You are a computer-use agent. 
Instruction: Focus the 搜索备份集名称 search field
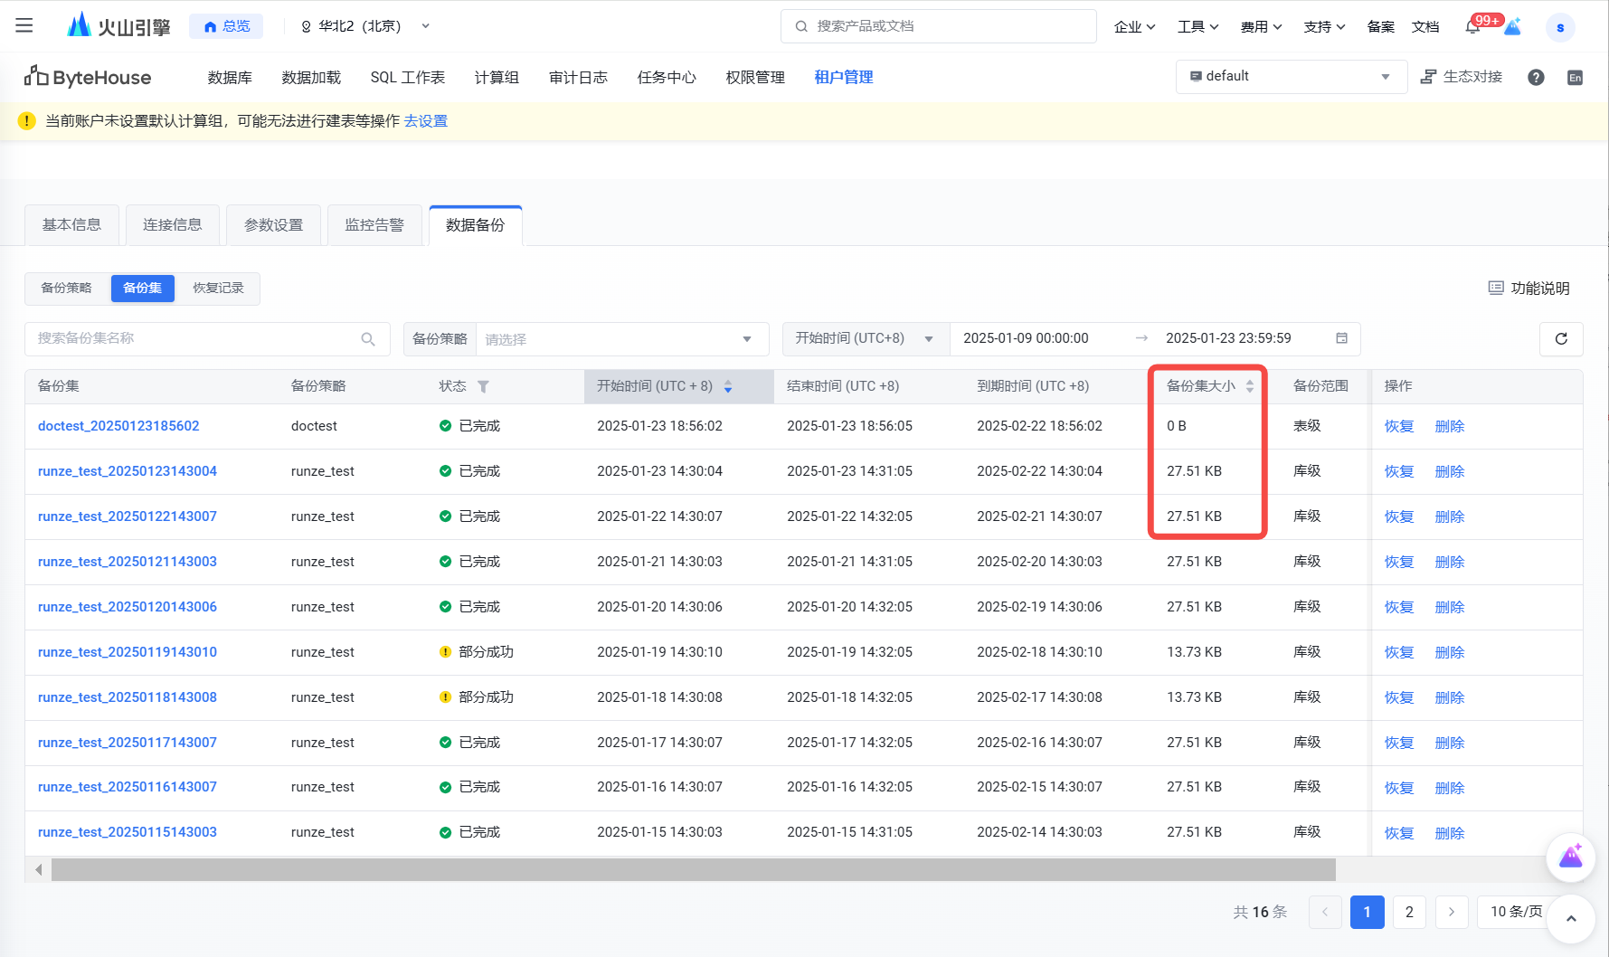207,338
